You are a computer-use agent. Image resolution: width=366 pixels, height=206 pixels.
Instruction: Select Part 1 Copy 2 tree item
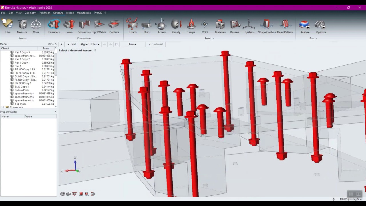click(22, 59)
